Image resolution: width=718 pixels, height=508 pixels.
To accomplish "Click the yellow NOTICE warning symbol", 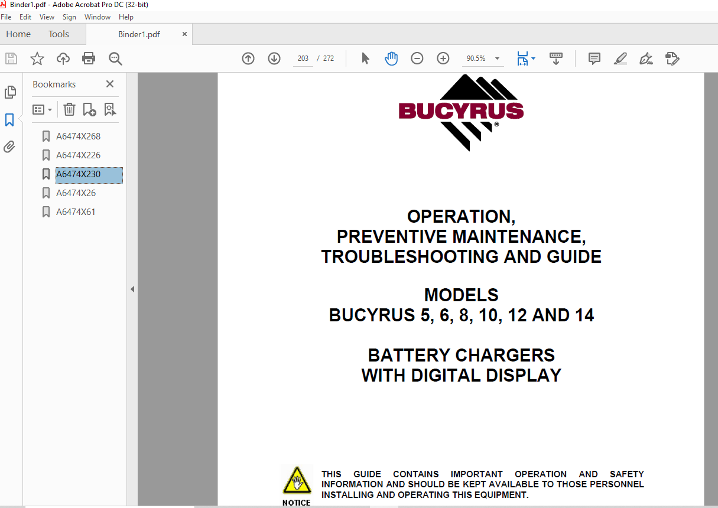I will pos(297,481).
